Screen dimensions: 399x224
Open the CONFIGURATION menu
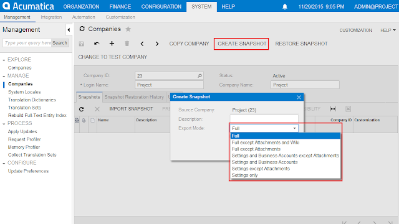tap(161, 7)
